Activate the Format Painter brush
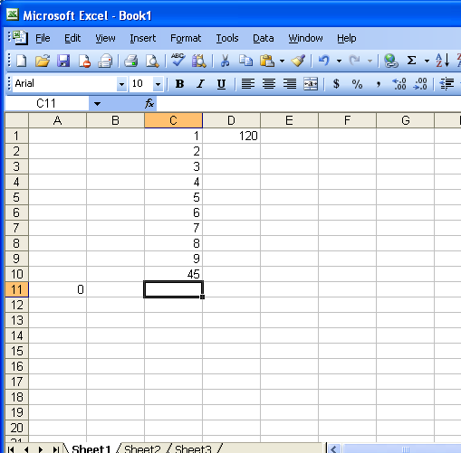 [x=298, y=61]
